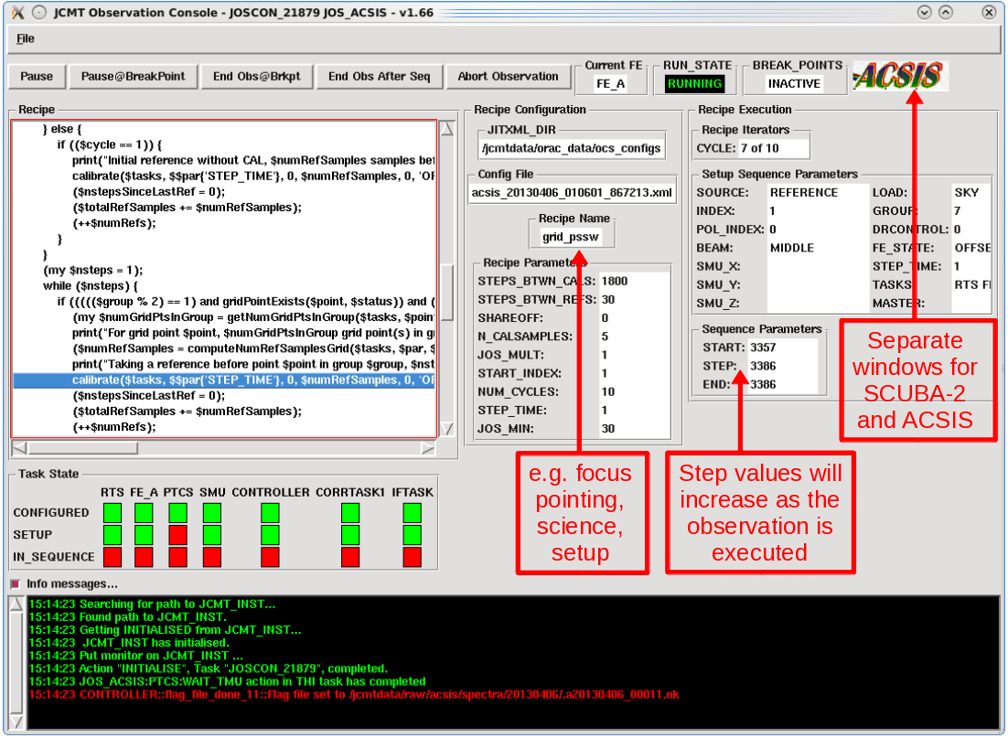The image size is (1008, 738).
Task: Click the recipe scrollbar up arrow
Action: coord(447,130)
